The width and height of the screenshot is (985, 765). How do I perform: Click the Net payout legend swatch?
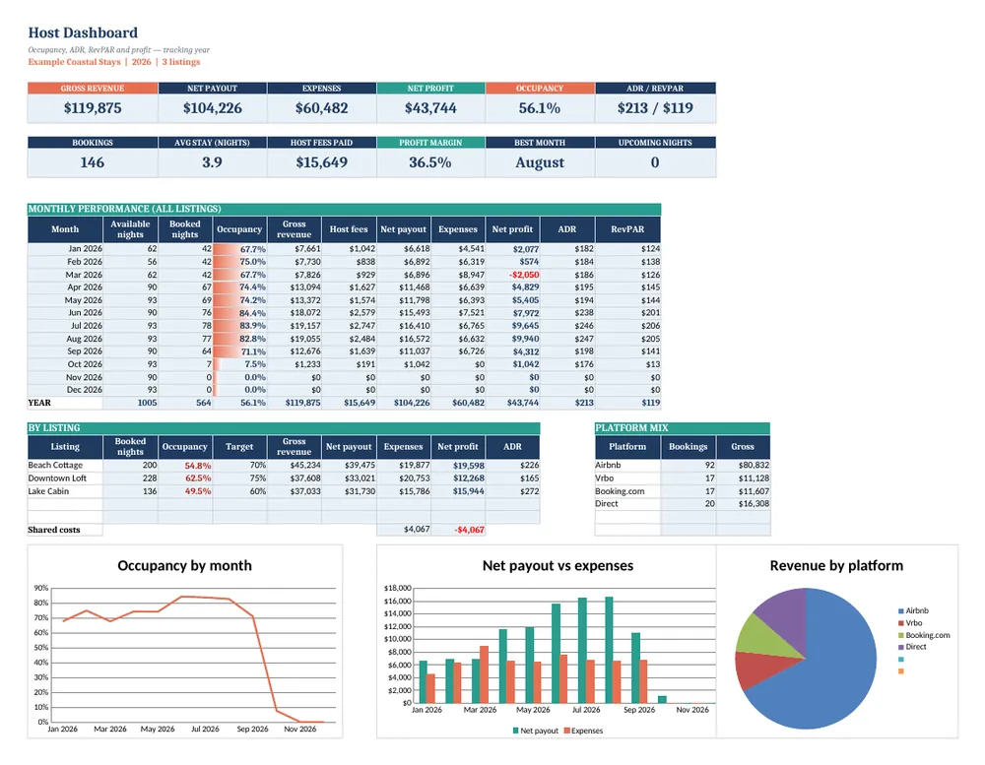pos(516,731)
